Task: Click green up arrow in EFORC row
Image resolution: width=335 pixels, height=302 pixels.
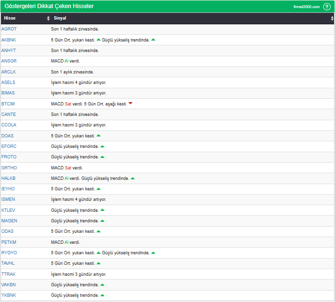Action: pos(102,146)
